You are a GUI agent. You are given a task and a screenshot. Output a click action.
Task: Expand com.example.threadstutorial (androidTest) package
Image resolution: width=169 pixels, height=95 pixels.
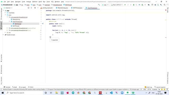7,28
